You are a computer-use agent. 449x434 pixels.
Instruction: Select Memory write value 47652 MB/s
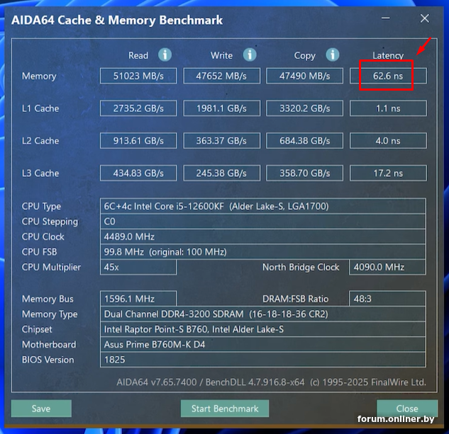pos(221,76)
